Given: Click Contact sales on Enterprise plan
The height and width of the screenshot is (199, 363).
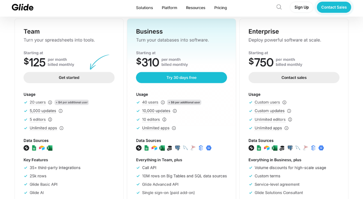Looking at the screenshot, I should pyautogui.click(x=294, y=77).
